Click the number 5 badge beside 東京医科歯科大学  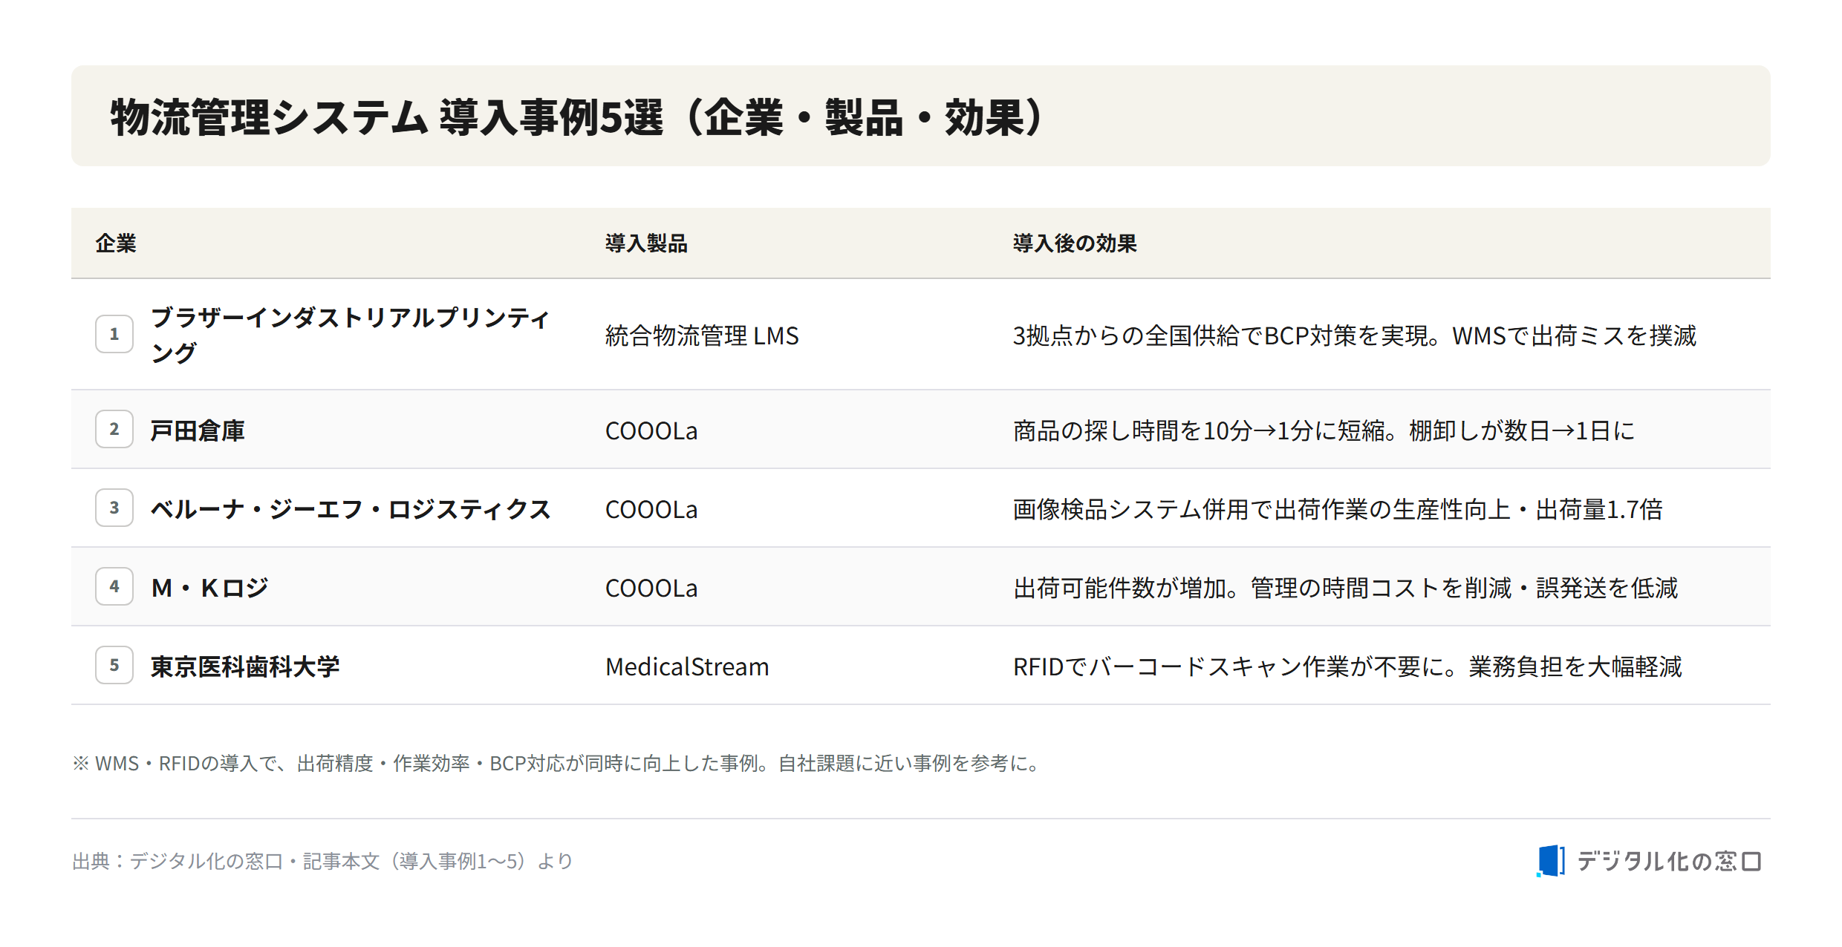(114, 665)
